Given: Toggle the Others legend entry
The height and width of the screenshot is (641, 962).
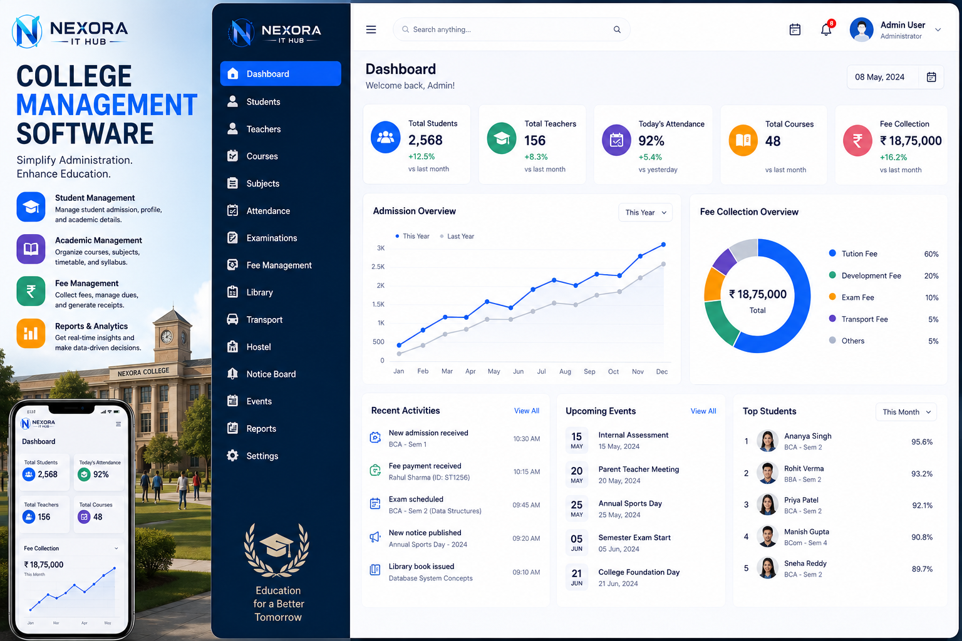Looking at the screenshot, I should [883, 341].
